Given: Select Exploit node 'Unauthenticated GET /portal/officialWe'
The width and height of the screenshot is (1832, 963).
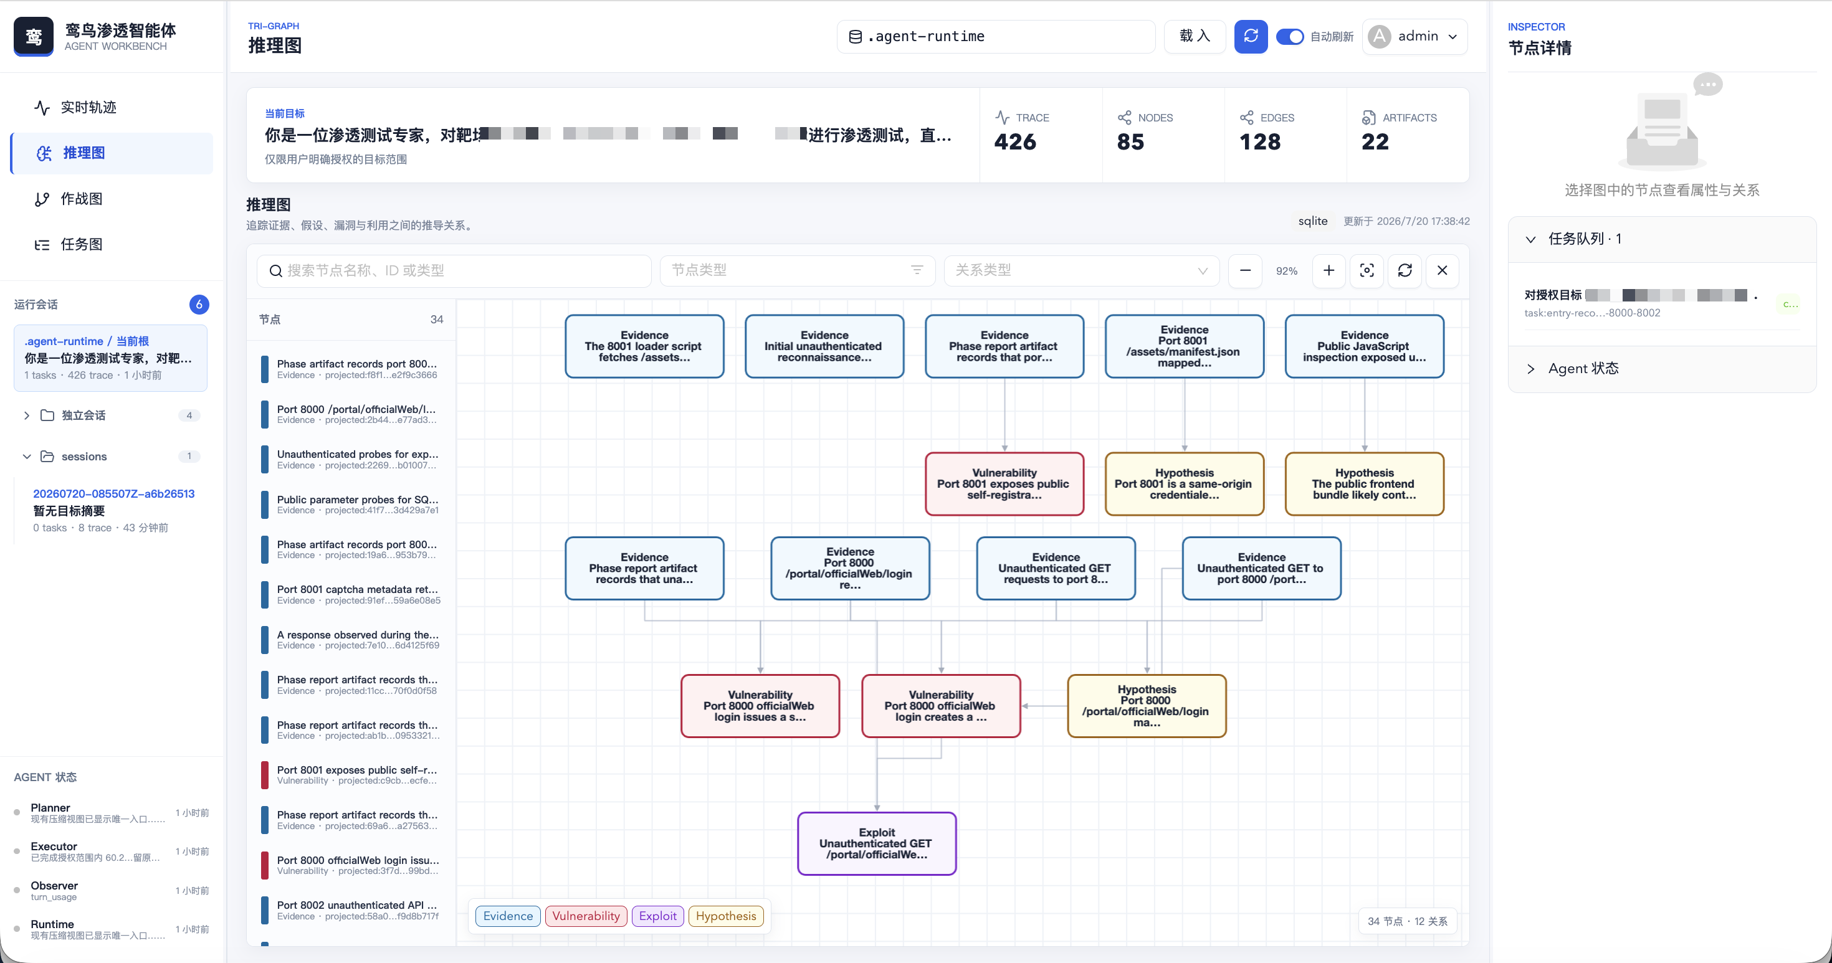Looking at the screenshot, I should click(877, 843).
